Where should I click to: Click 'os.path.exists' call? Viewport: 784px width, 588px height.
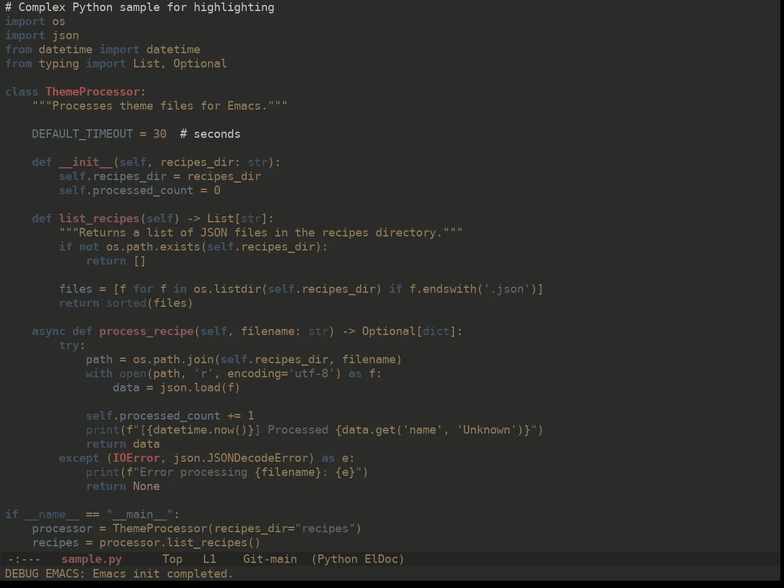153,247
